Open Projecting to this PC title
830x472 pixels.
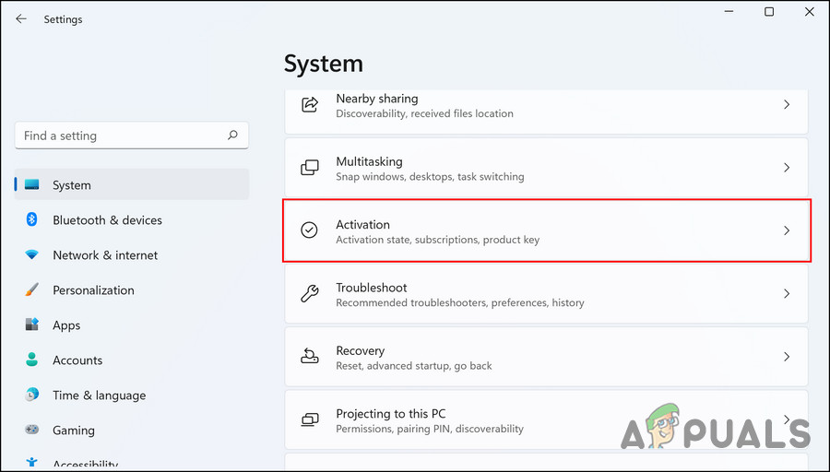click(x=391, y=413)
